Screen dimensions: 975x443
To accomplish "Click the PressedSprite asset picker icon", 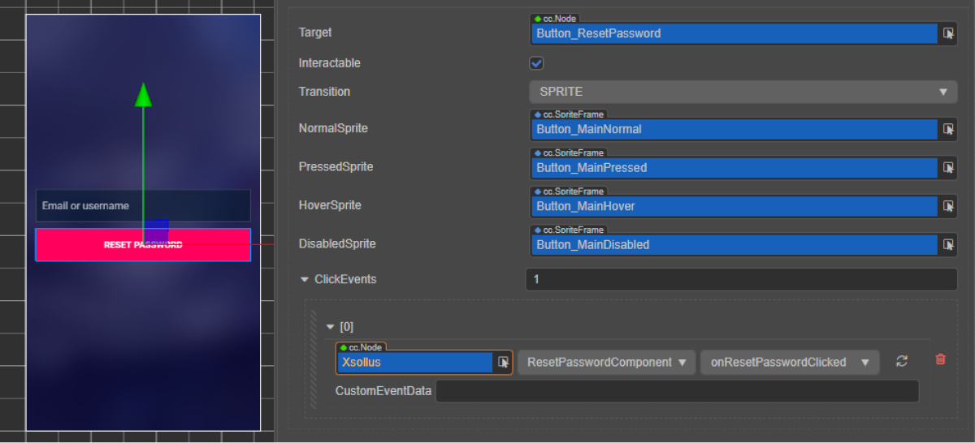I will (x=948, y=167).
